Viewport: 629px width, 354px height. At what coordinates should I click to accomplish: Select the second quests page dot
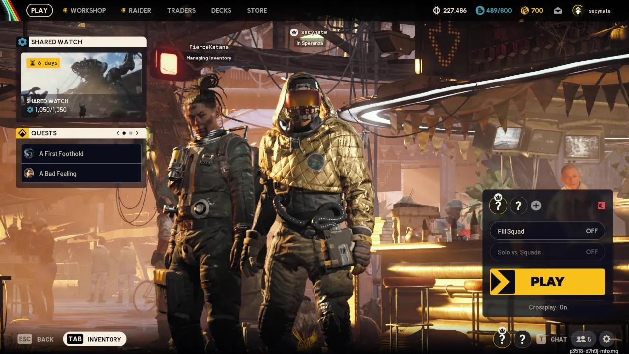[x=131, y=133]
